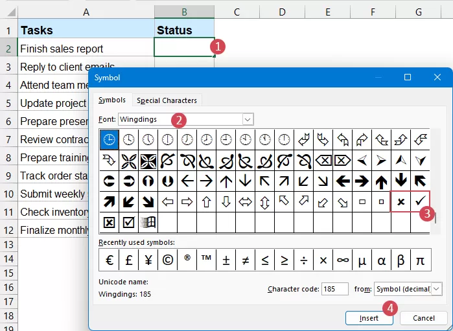453x331 pixels.
Task: Select the hollow up arrow symbol
Action: click(206, 201)
